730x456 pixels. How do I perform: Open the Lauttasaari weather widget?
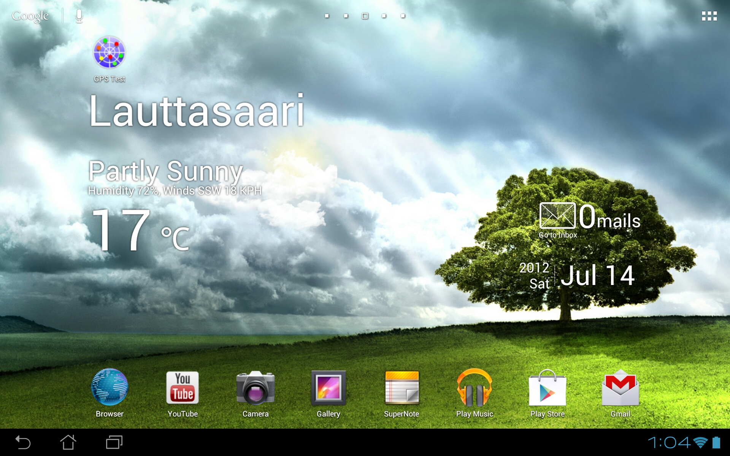point(197,111)
